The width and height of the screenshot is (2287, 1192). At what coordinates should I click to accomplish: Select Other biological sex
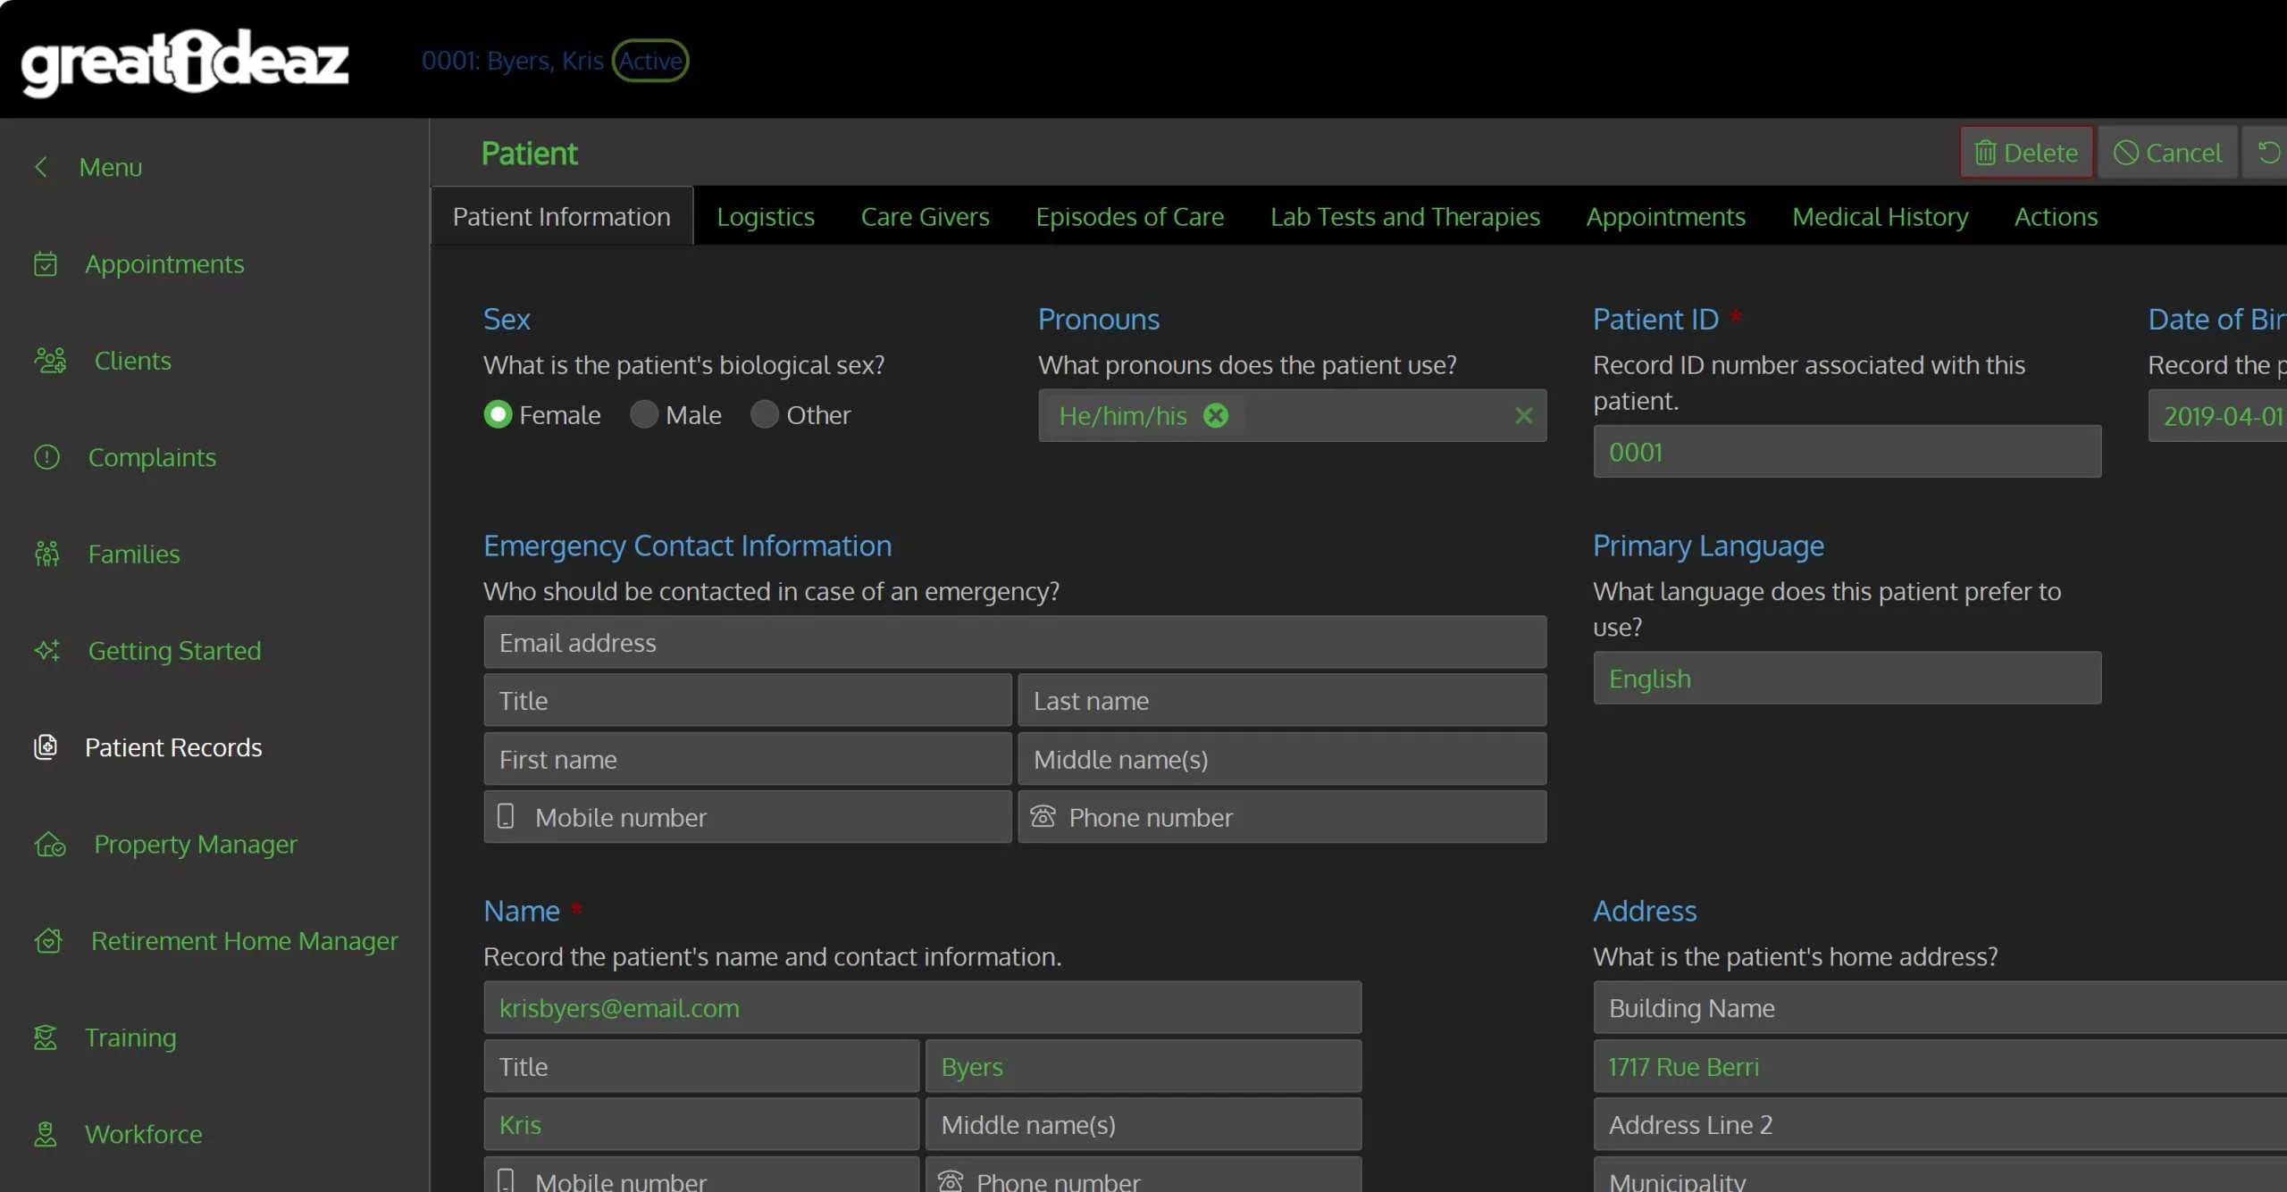tap(765, 414)
